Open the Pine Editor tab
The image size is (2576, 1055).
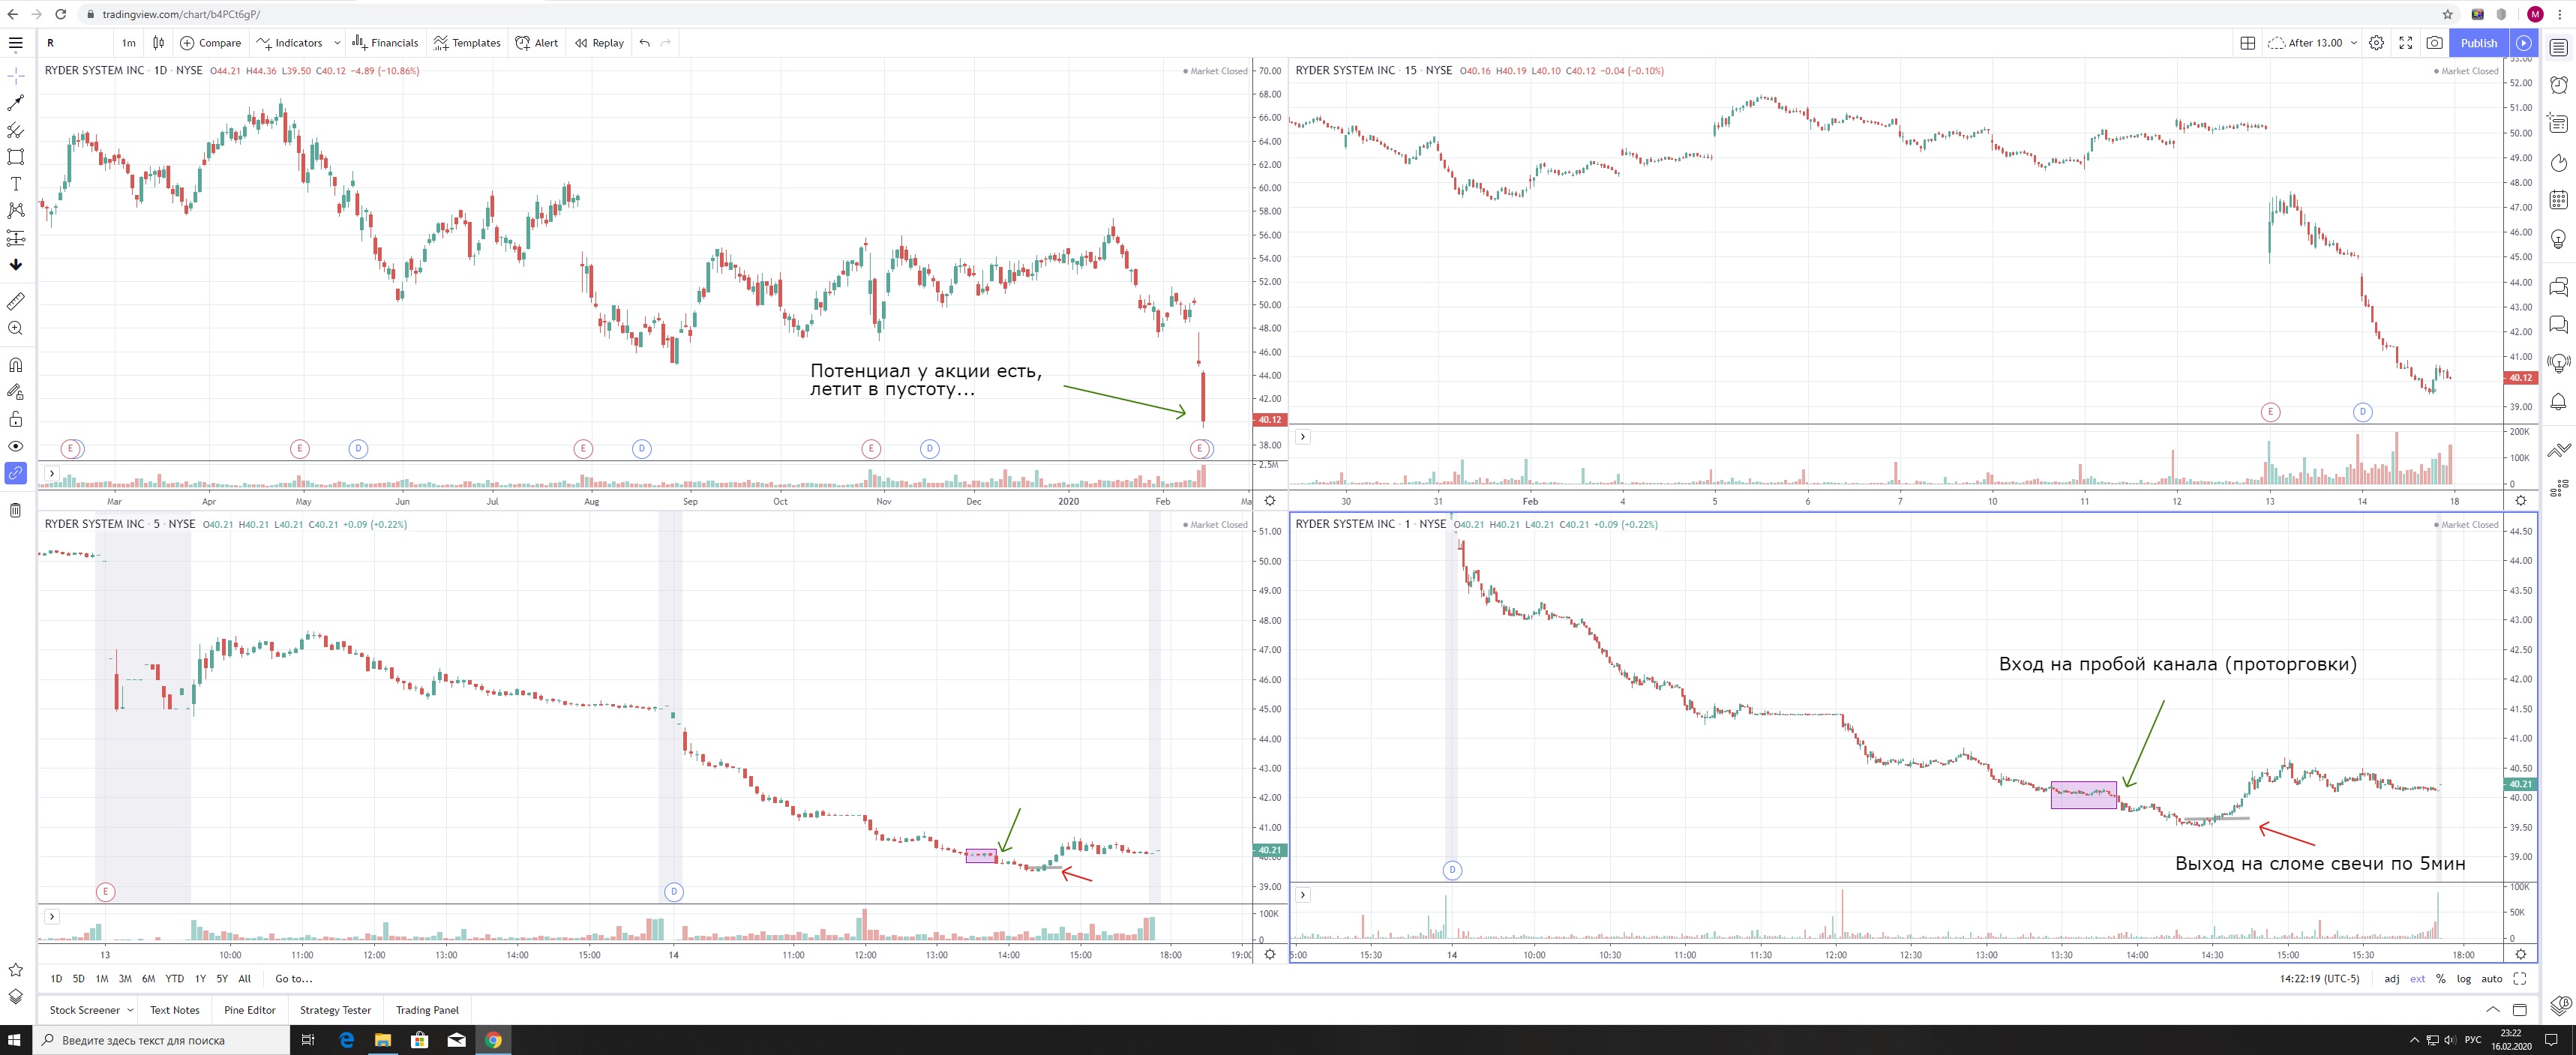(x=250, y=1010)
